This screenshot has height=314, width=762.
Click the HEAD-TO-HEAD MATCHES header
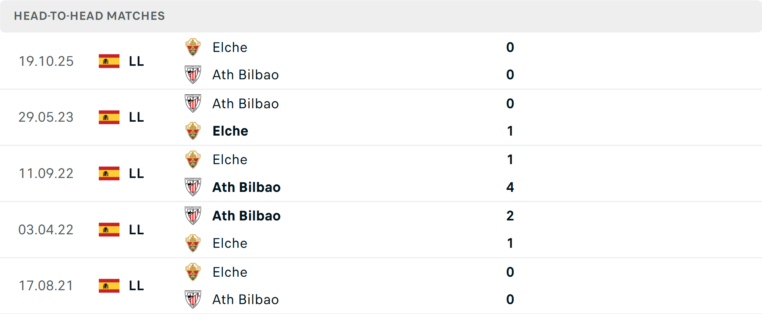[x=89, y=16]
